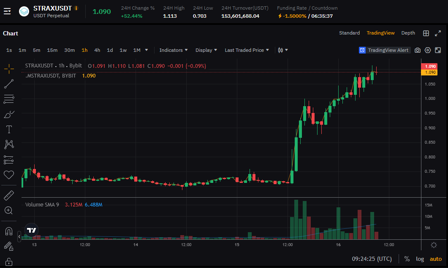This screenshot has width=448, height=268.
Task: Select the 1h timeframe
Action: point(84,50)
